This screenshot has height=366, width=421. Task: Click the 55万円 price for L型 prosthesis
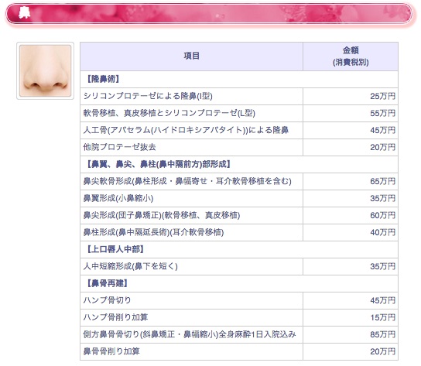[x=382, y=113]
